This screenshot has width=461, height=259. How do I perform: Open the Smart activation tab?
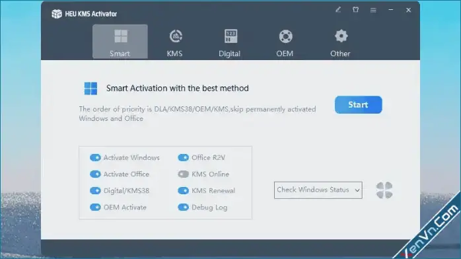120,42
